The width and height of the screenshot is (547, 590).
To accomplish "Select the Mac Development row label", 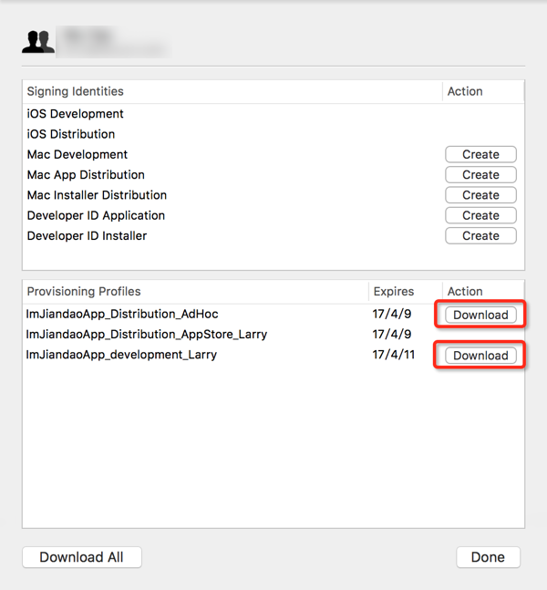I will coord(77,155).
